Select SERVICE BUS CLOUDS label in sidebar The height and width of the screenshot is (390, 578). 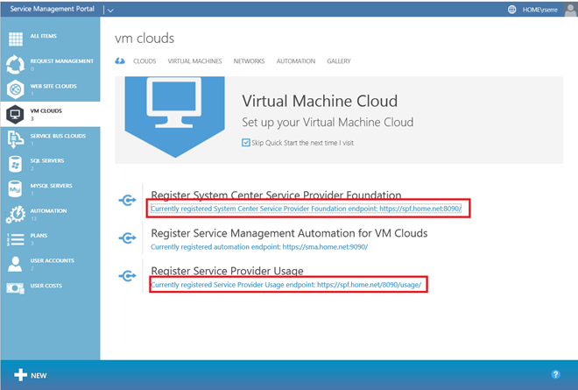(58, 136)
